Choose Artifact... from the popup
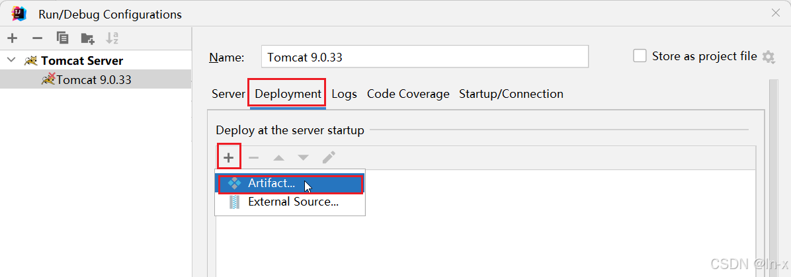The image size is (791, 277). 290,184
